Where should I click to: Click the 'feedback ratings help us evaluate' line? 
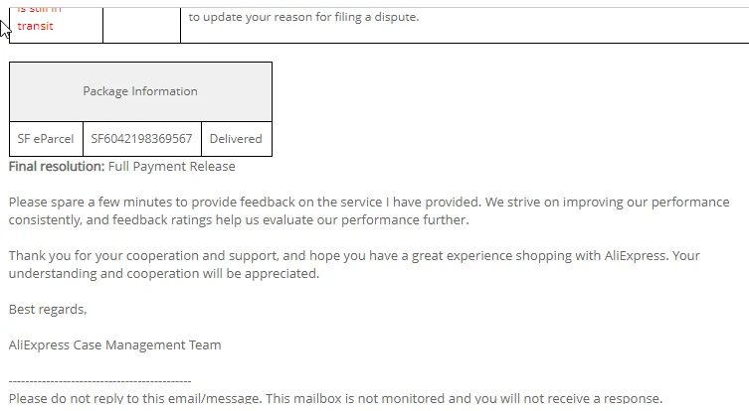pyautogui.click(x=229, y=219)
